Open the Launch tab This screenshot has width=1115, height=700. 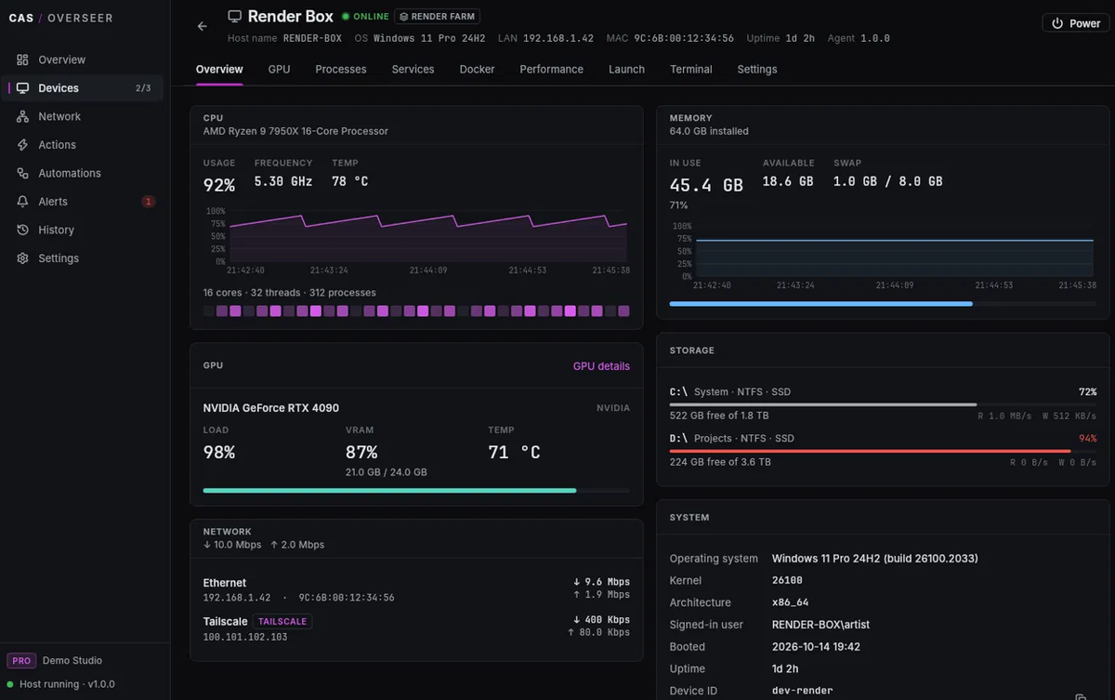[x=626, y=70]
